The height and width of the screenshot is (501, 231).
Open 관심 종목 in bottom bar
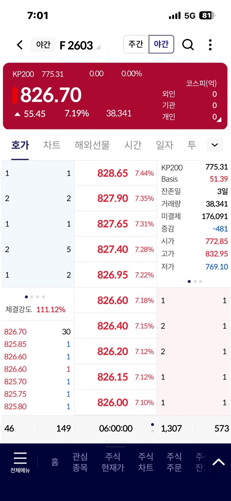[x=80, y=462]
